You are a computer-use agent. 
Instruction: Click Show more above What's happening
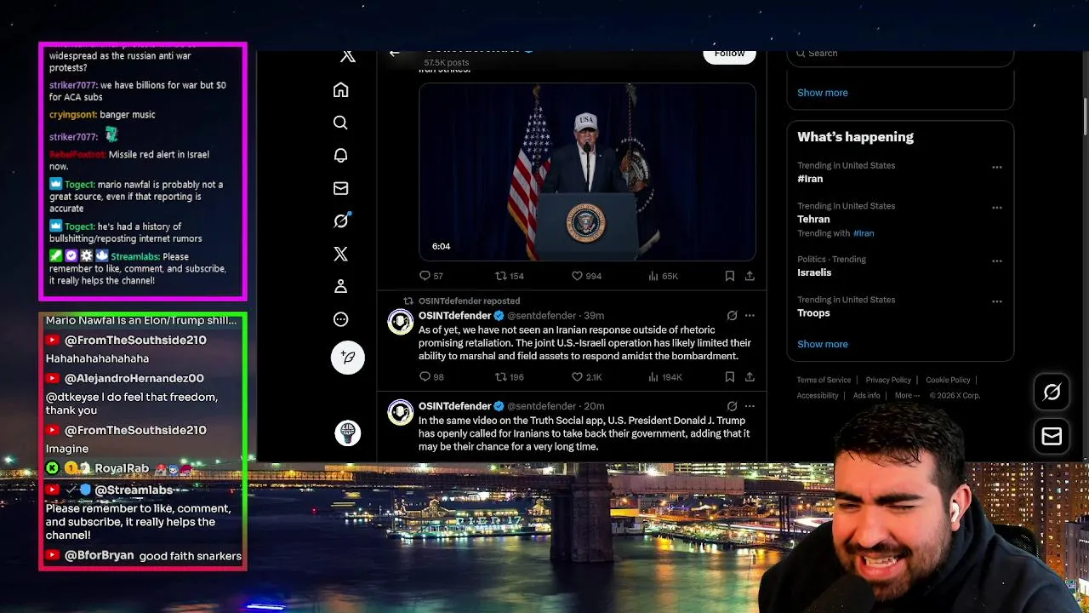click(x=823, y=93)
